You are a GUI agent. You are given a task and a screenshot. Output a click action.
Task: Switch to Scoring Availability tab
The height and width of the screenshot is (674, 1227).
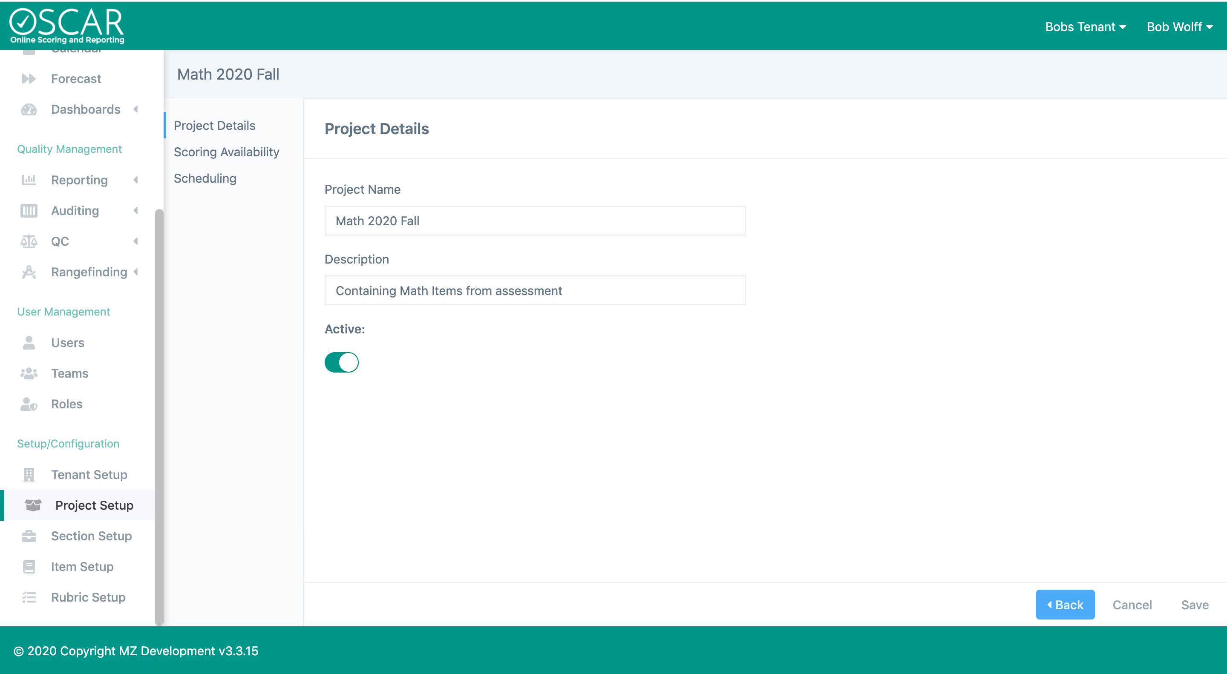pyautogui.click(x=226, y=152)
